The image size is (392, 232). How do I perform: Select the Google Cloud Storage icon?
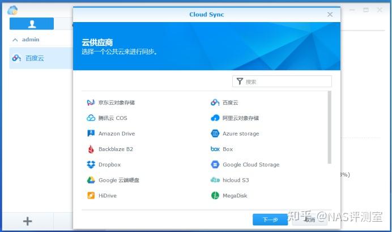click(215, 165)
